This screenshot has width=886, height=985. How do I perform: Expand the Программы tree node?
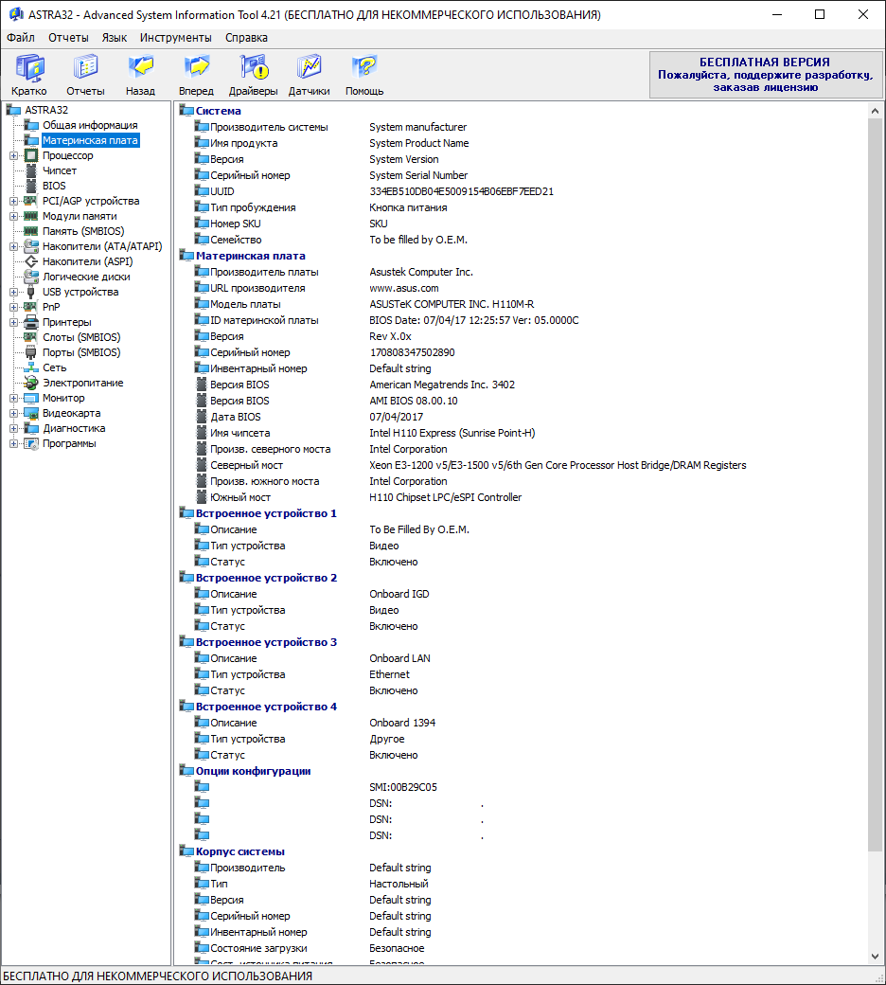(x=14, y=443)
